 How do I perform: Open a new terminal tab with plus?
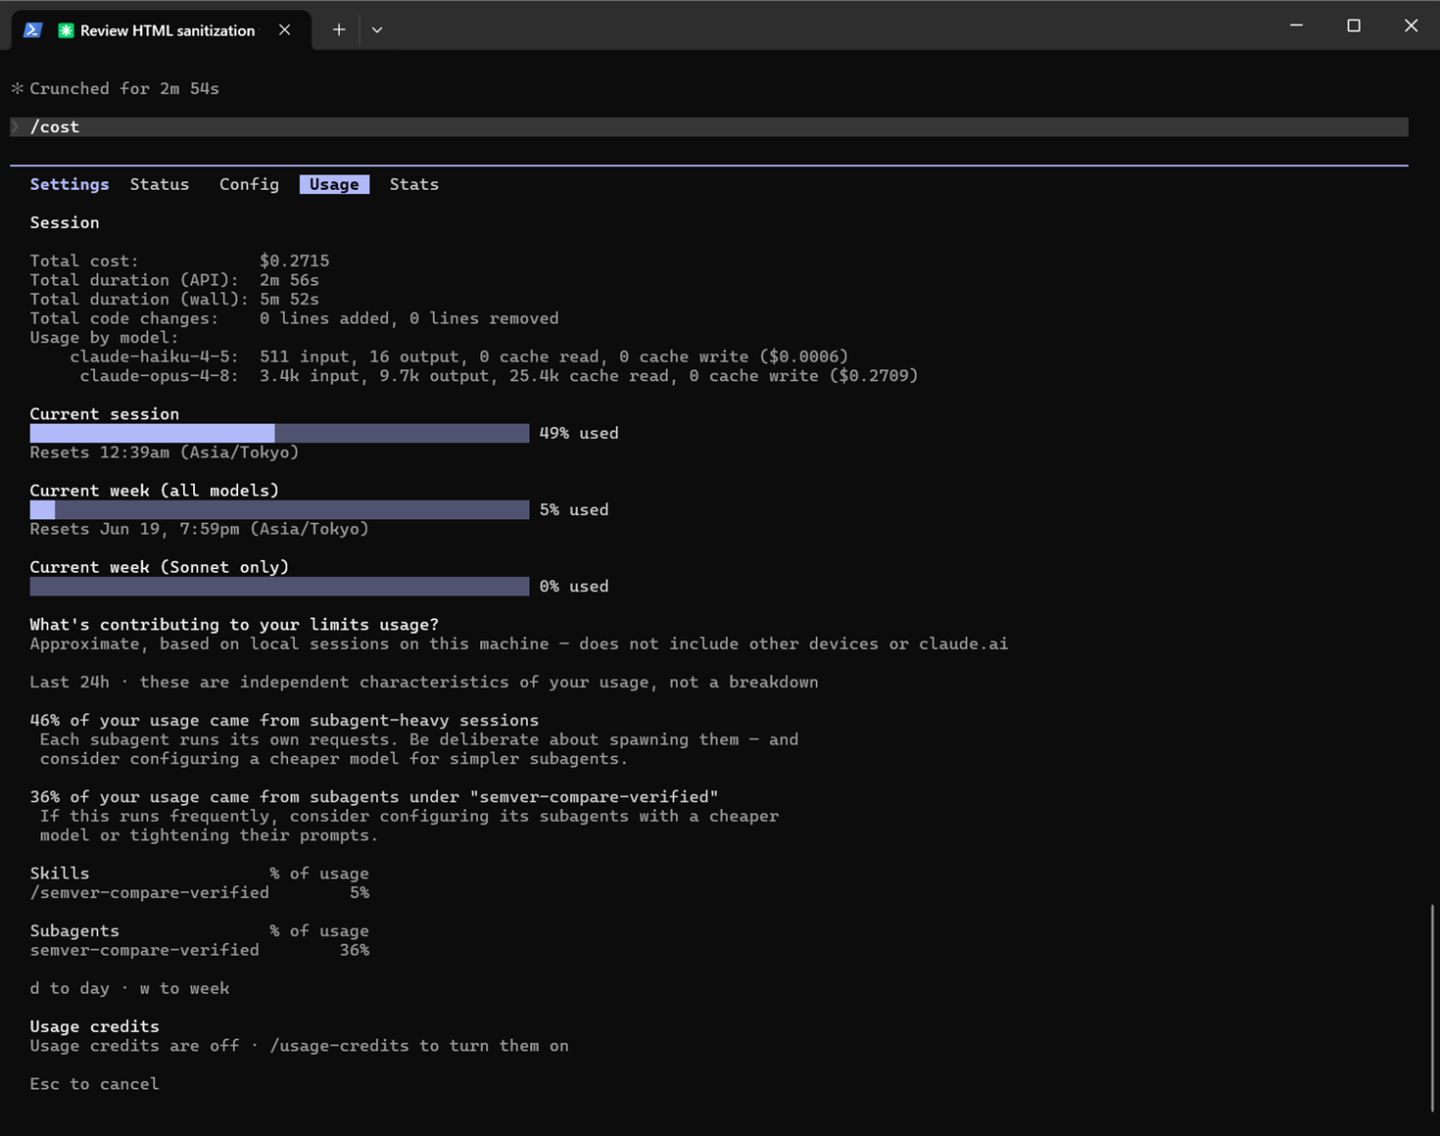pos(339,30)
